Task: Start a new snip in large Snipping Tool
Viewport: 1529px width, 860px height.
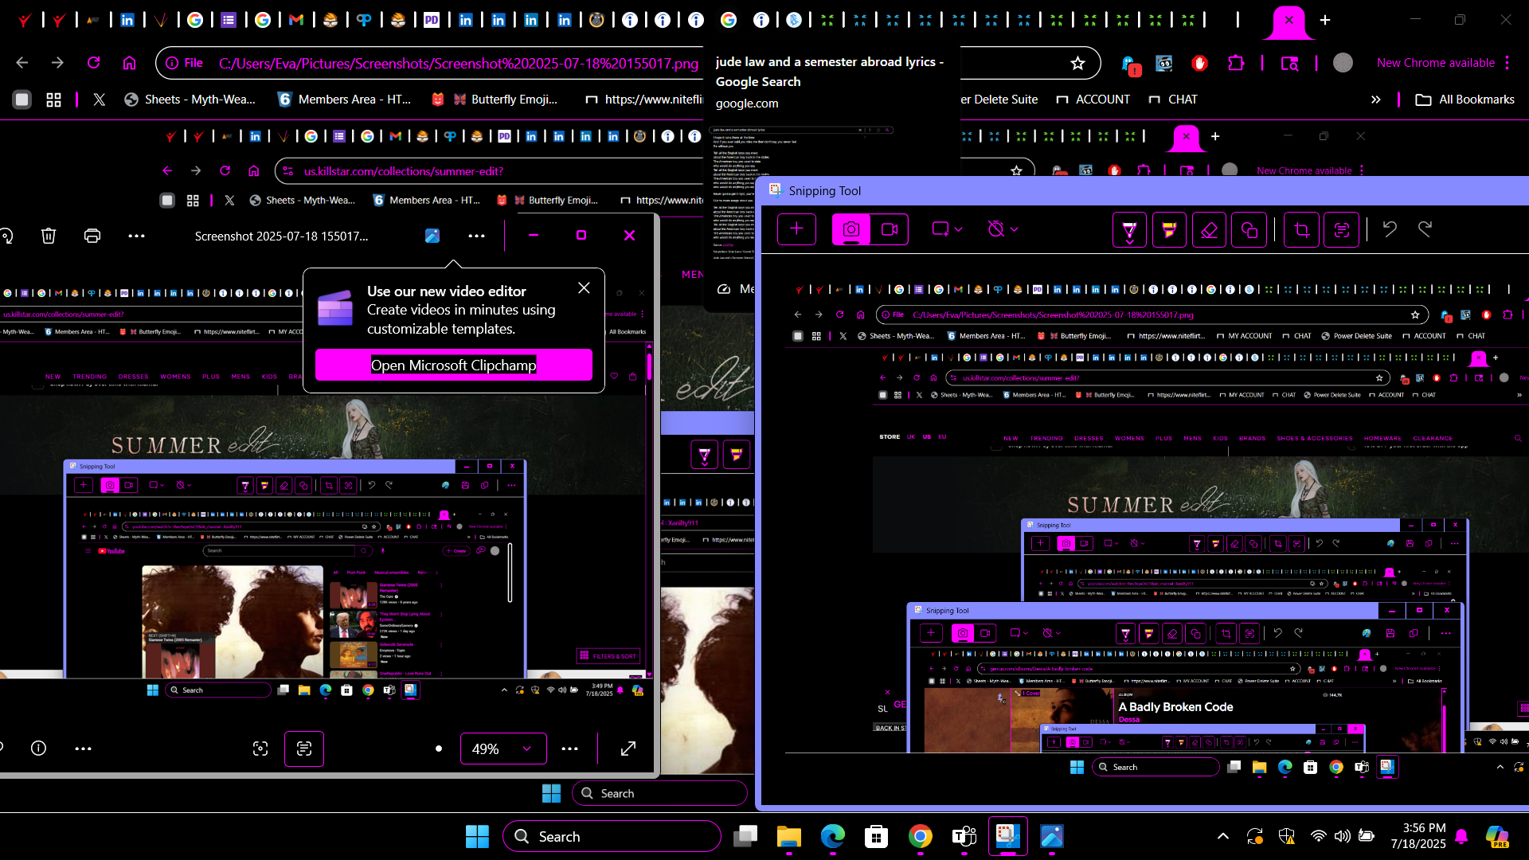Action: [x=796, y=229]
